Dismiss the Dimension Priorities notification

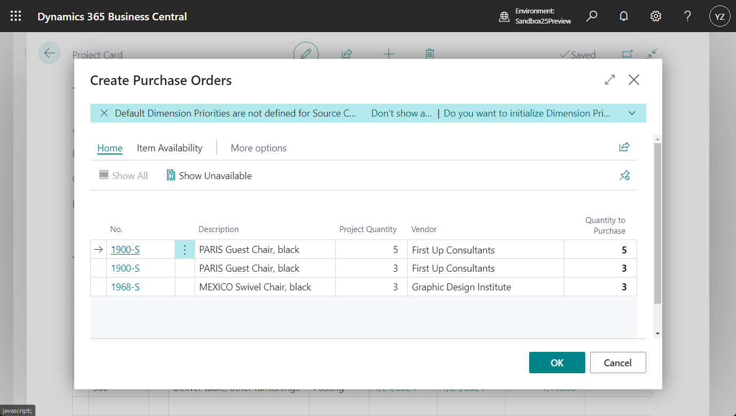tap(104, 113)
